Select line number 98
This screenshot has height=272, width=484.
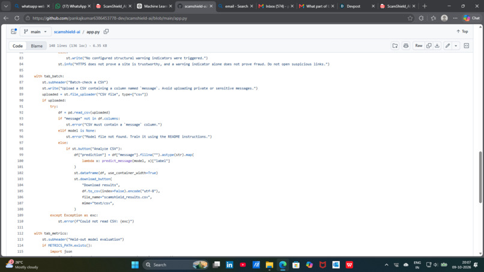click(21, 148)
